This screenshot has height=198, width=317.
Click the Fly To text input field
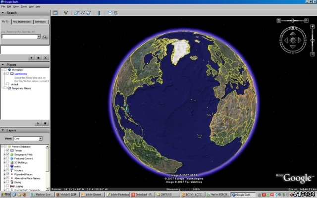click(19, 37)
